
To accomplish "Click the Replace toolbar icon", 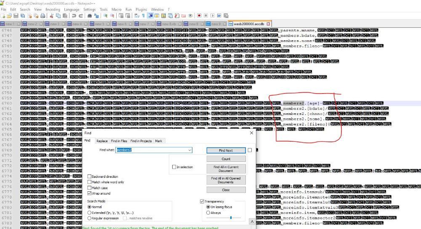I will [96, 16].
